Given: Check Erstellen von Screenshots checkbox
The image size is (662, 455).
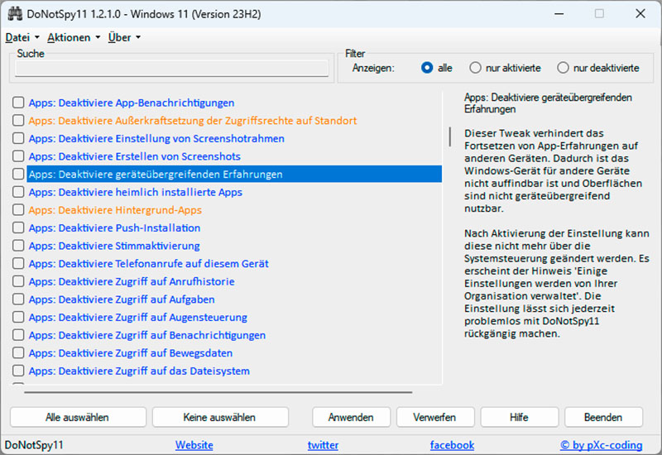Looking at the screenshot, I should click(x=18, y=156).
